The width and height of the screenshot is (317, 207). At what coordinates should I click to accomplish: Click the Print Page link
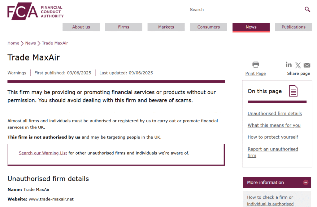[255, 73]
